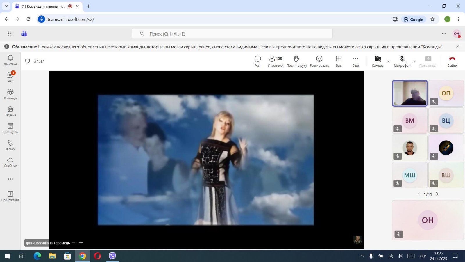
Task: Toggle the camera on
Action: 378,61
